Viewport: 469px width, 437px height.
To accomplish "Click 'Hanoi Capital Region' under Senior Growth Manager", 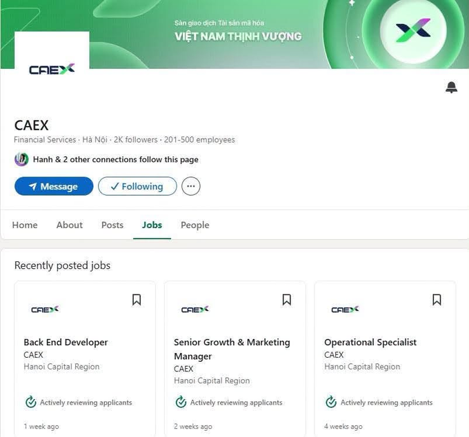I will click(212, 380).
